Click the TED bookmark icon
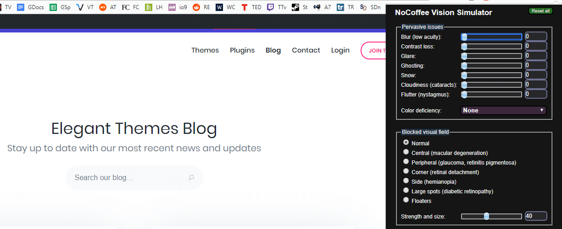 coord(245,7)
